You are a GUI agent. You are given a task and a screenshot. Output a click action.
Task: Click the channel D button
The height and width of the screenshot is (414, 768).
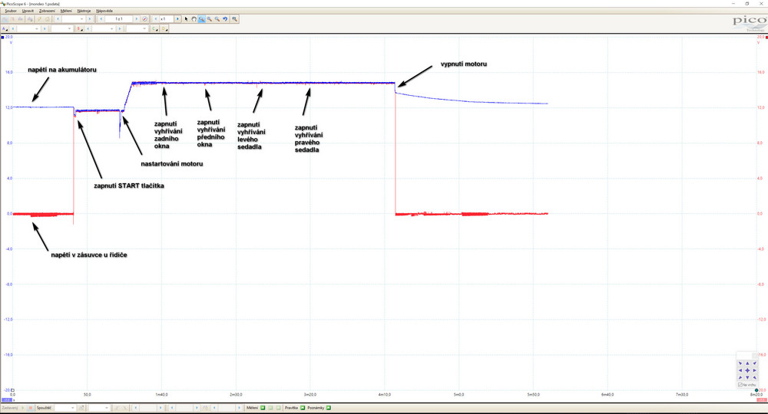click(x=164, y=28)
